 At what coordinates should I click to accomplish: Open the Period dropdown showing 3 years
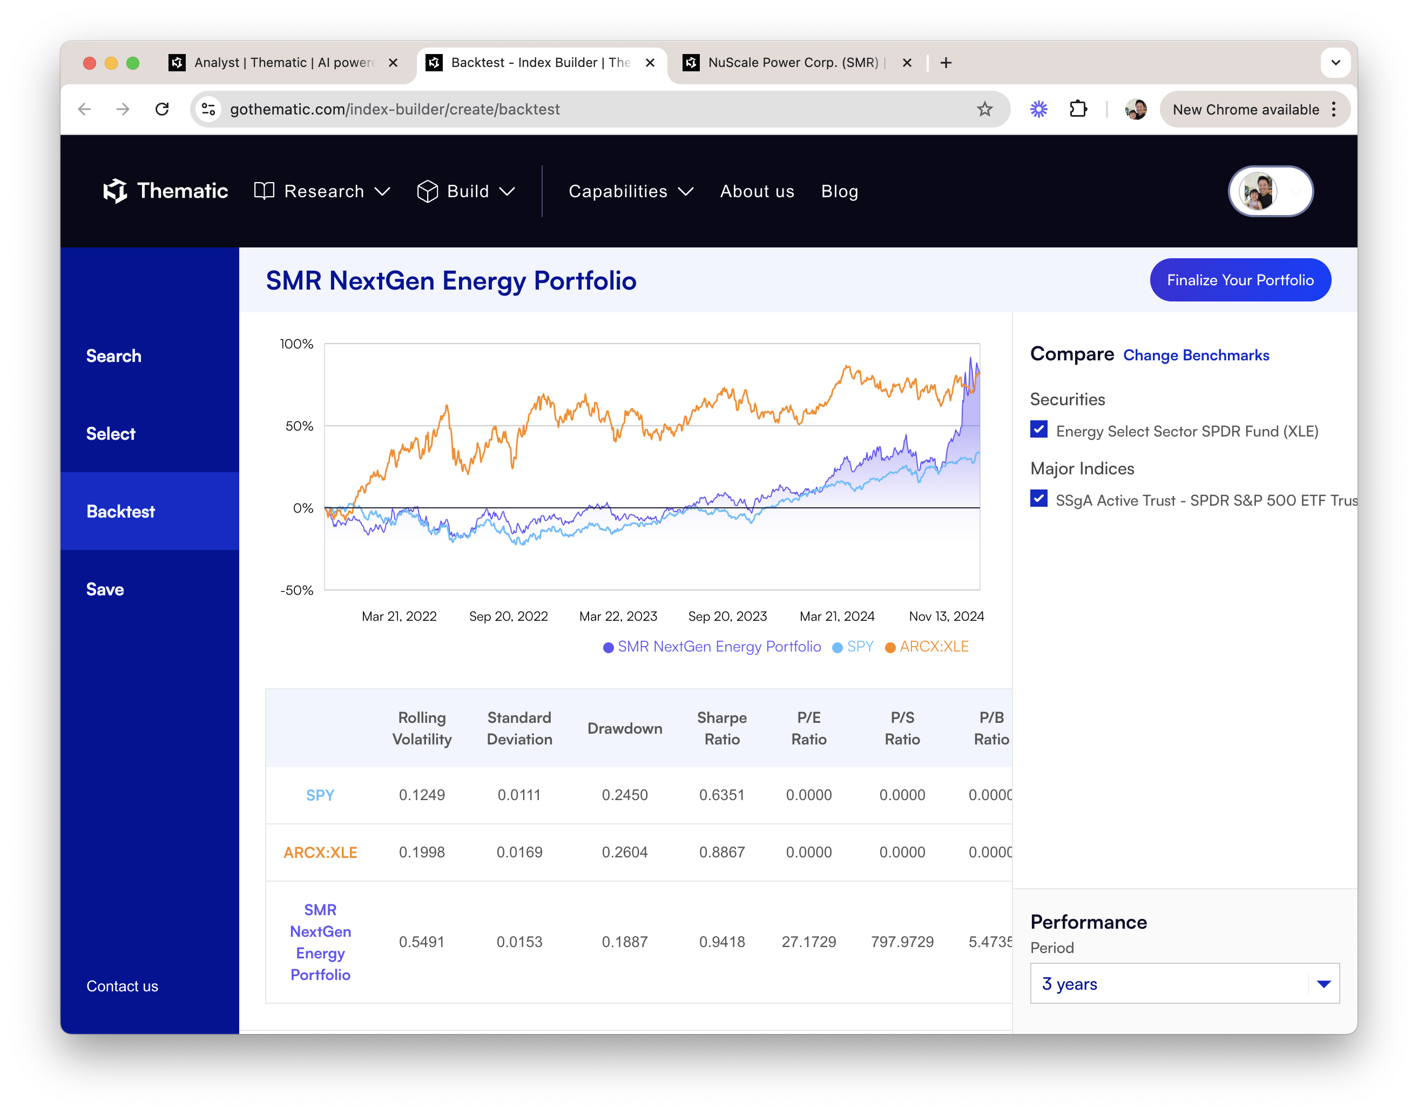coord(1185,983)
